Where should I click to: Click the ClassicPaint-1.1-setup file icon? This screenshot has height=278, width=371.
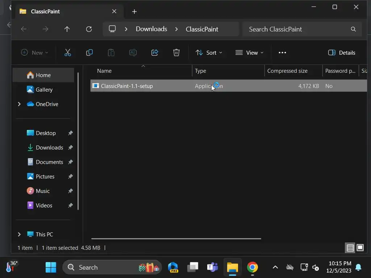(95, 86)
